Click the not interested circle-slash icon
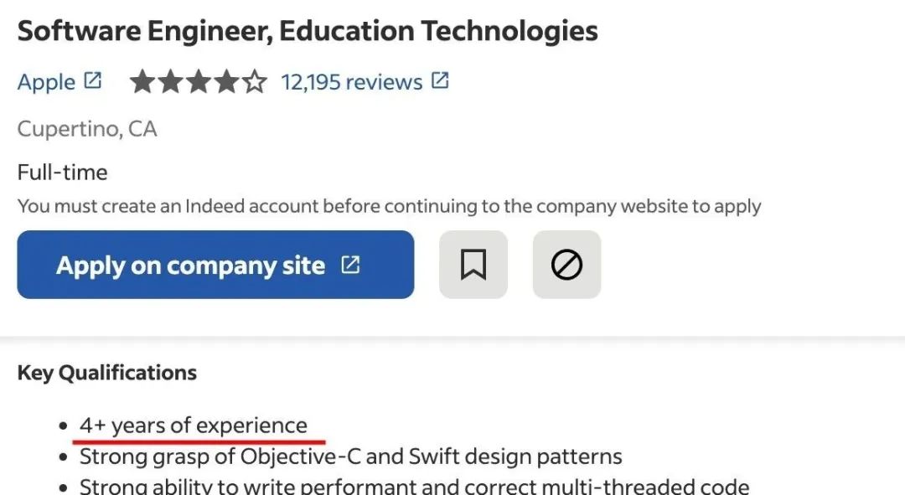This screenshot has width=905, height=495. click(x=566, y=265)
